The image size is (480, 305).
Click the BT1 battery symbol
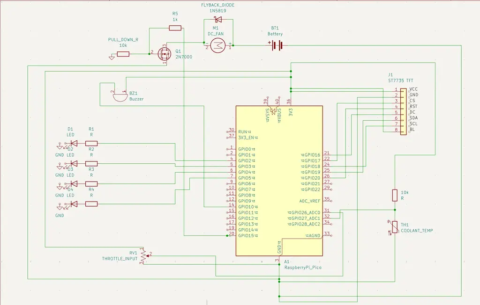coord(277,46)
